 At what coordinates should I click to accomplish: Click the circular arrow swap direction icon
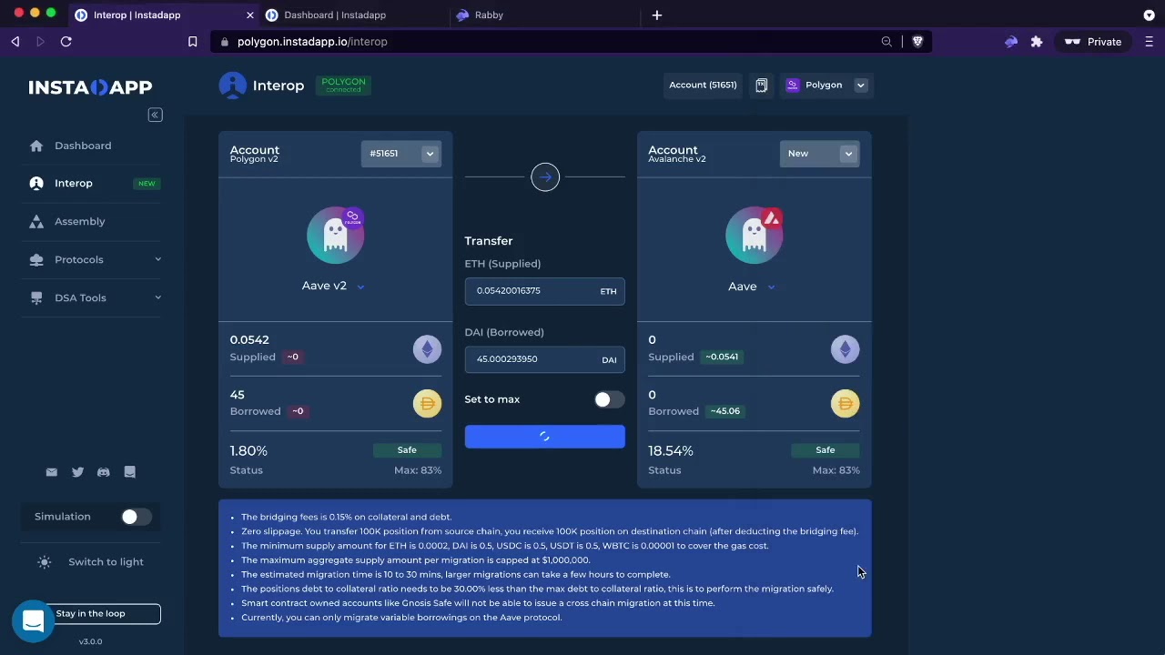pos(545,177)
